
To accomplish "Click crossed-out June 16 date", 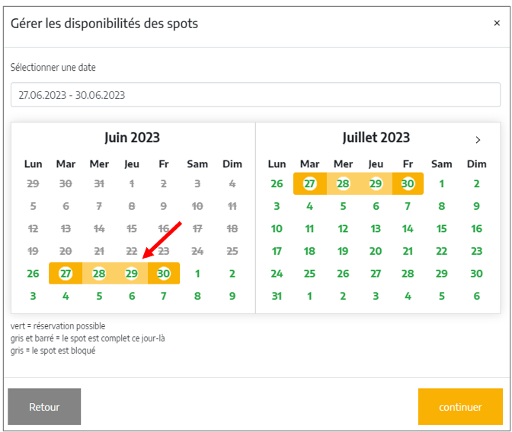I will pyautogui.click(x=164, y=229).
